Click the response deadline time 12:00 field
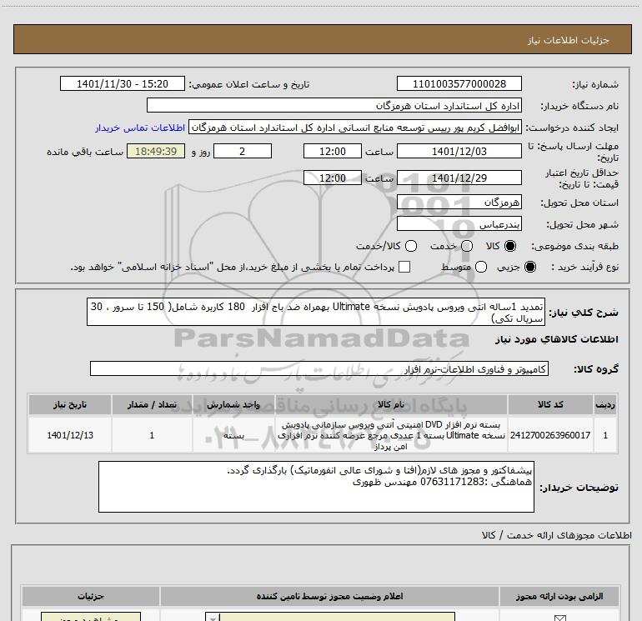The image size is (642, 621). [x=333, y=152]
